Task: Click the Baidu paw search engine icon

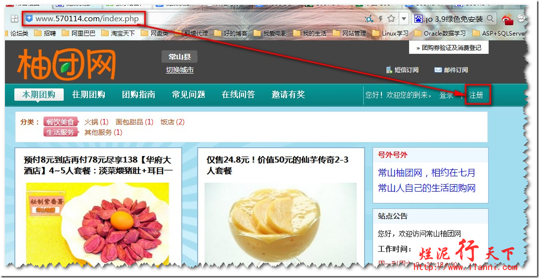Action: [x=418, y=19]
